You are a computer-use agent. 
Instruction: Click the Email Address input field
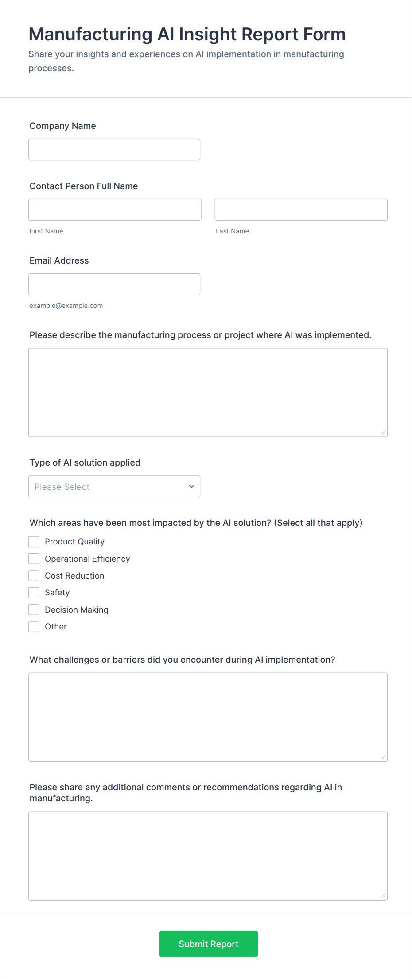click(114, 284)
